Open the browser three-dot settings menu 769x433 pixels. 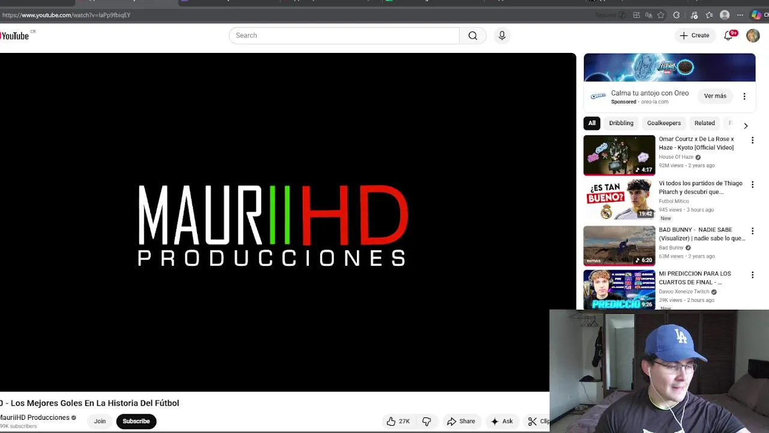click(x=740, y=15)
